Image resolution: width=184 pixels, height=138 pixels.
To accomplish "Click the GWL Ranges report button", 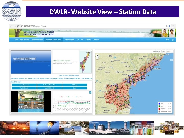I will 75,85.
